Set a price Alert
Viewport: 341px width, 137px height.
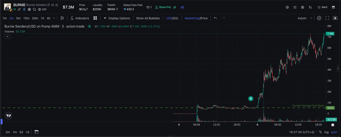323,7
